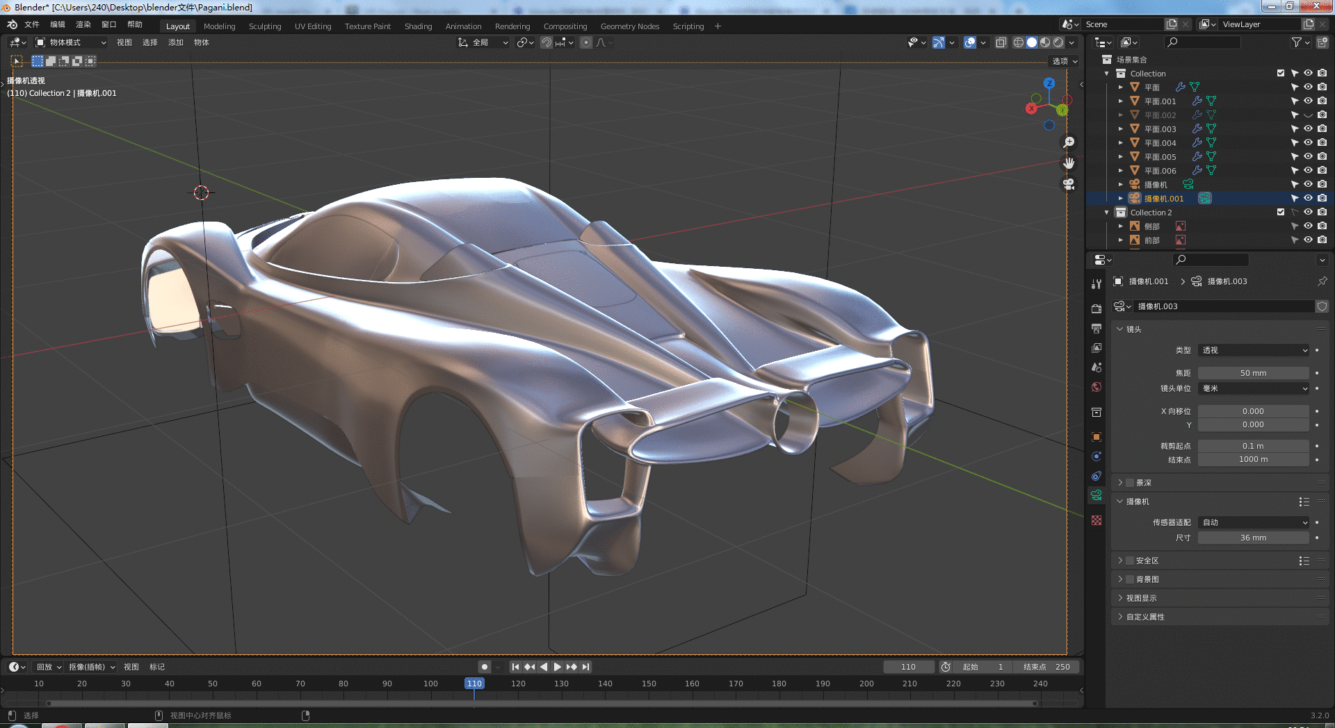Uncheck the Collection 2 exclude checkbox
Image resolution: width=1335 pixels, height=728 pixels.
pyautogui.click(x=1281, y=213)
